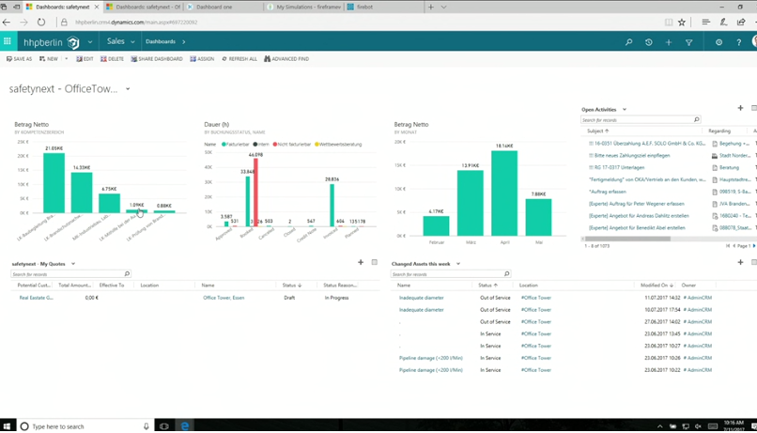Open the settings gear in the navigation bar
Screen dimensions: 757x433
pyautogui.click(x=718, y=41)
